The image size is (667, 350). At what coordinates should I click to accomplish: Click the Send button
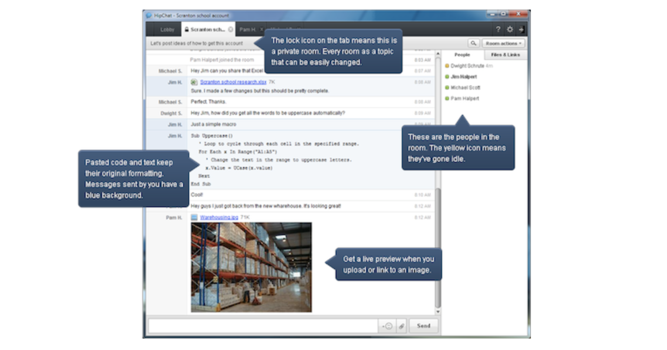(x=423, y=326)
